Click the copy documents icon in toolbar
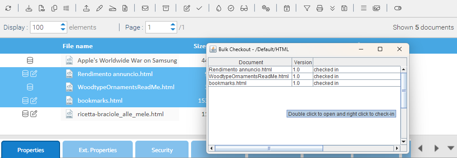Image resolution: width=457 pixels, height=158 pixels. pyautogui.click(x=54, y=8)
